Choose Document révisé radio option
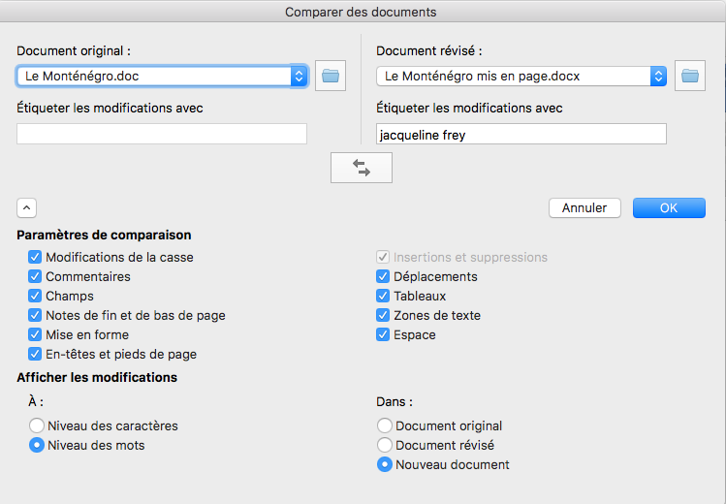 [385, 445]
